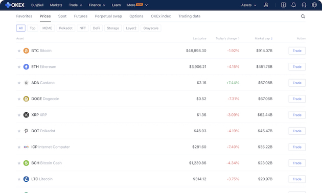Viewport: 322px width, 193px height.
Task: Click Trade button for ICP
Action: 297,147
